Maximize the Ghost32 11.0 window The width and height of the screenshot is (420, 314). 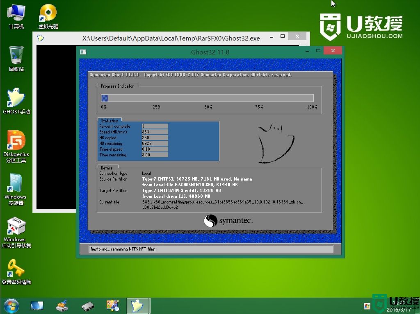318,50
